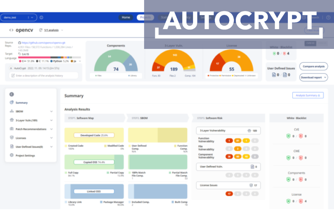This screenshot has height=221, width=334.
Task: Click the 3-Layer Vuln. gauge showing 189
Action: click(173, 61)
